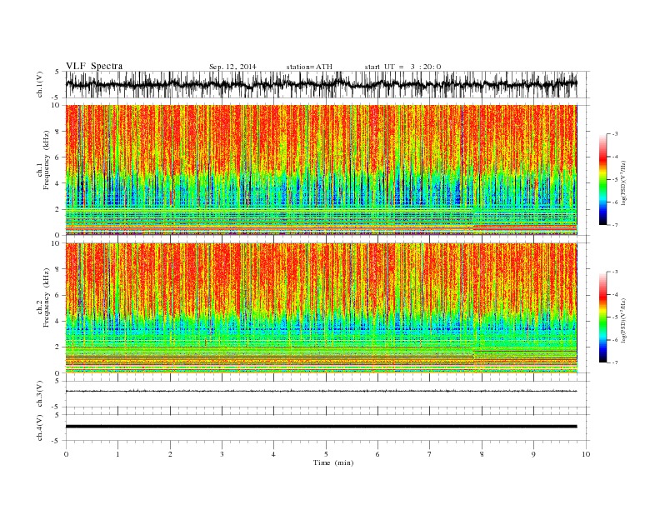
Task: Click the "ch.4(V)" axis label
Action: point(40,427)
